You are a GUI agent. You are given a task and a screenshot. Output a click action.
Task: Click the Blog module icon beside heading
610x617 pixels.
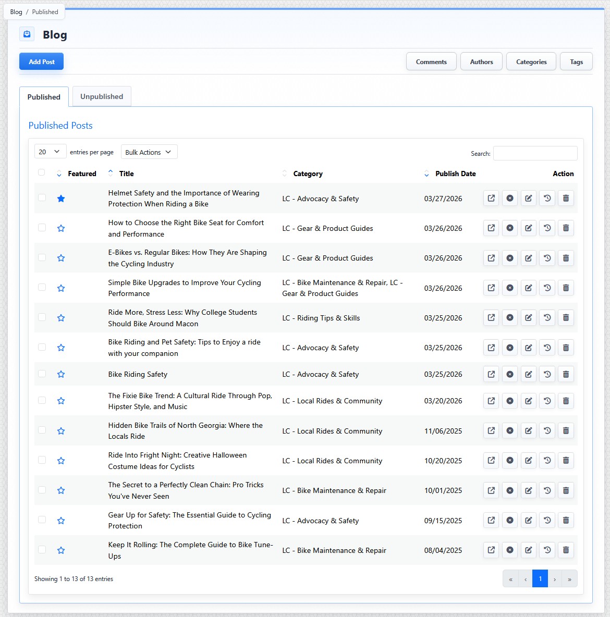click(27, 34)
